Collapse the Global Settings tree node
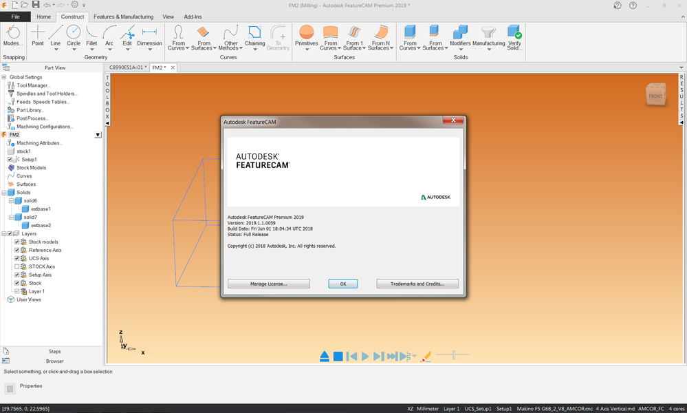Screen dimensions: 687x413 pyautogui.click(x=4, y=77)
